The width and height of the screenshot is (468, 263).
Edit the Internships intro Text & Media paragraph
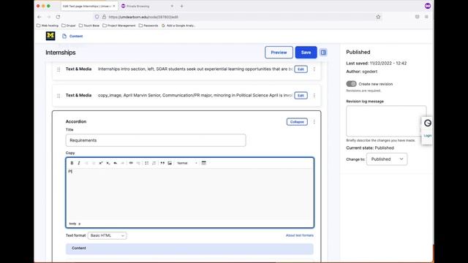click(301, 69)
